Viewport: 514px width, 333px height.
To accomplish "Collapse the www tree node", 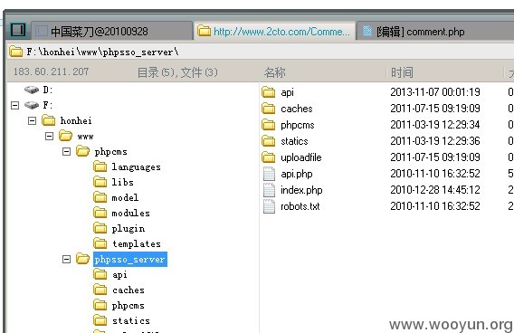I will pyautogui.click(x=49, y=136).
